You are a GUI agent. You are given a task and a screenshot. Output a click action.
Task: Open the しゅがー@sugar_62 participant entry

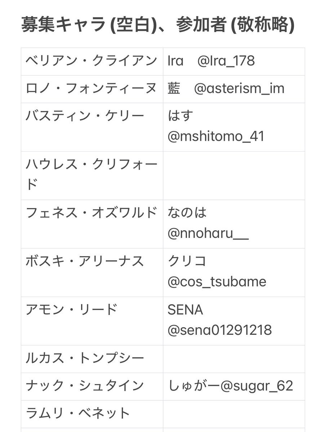click(x=231, y=386)
